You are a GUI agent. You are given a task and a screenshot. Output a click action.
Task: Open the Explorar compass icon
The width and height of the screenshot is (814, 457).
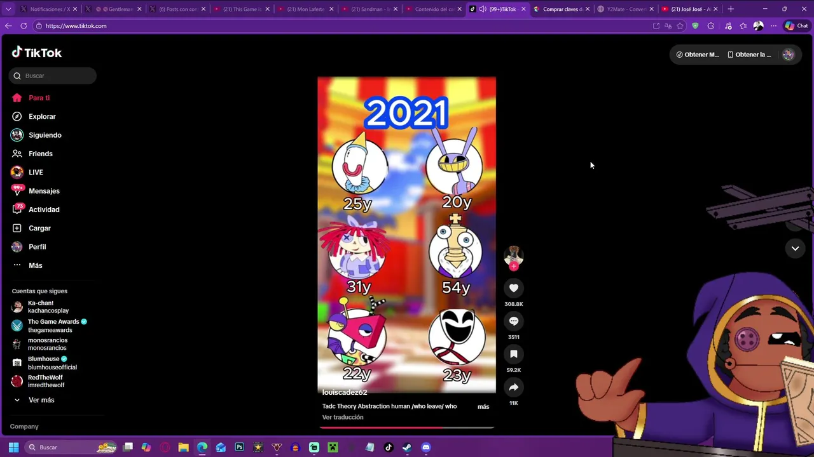pyautogui.click(x=17, y=116)
